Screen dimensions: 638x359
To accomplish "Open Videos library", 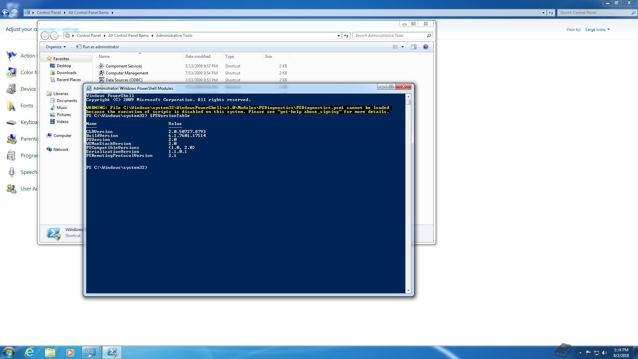I will (62, 122).
